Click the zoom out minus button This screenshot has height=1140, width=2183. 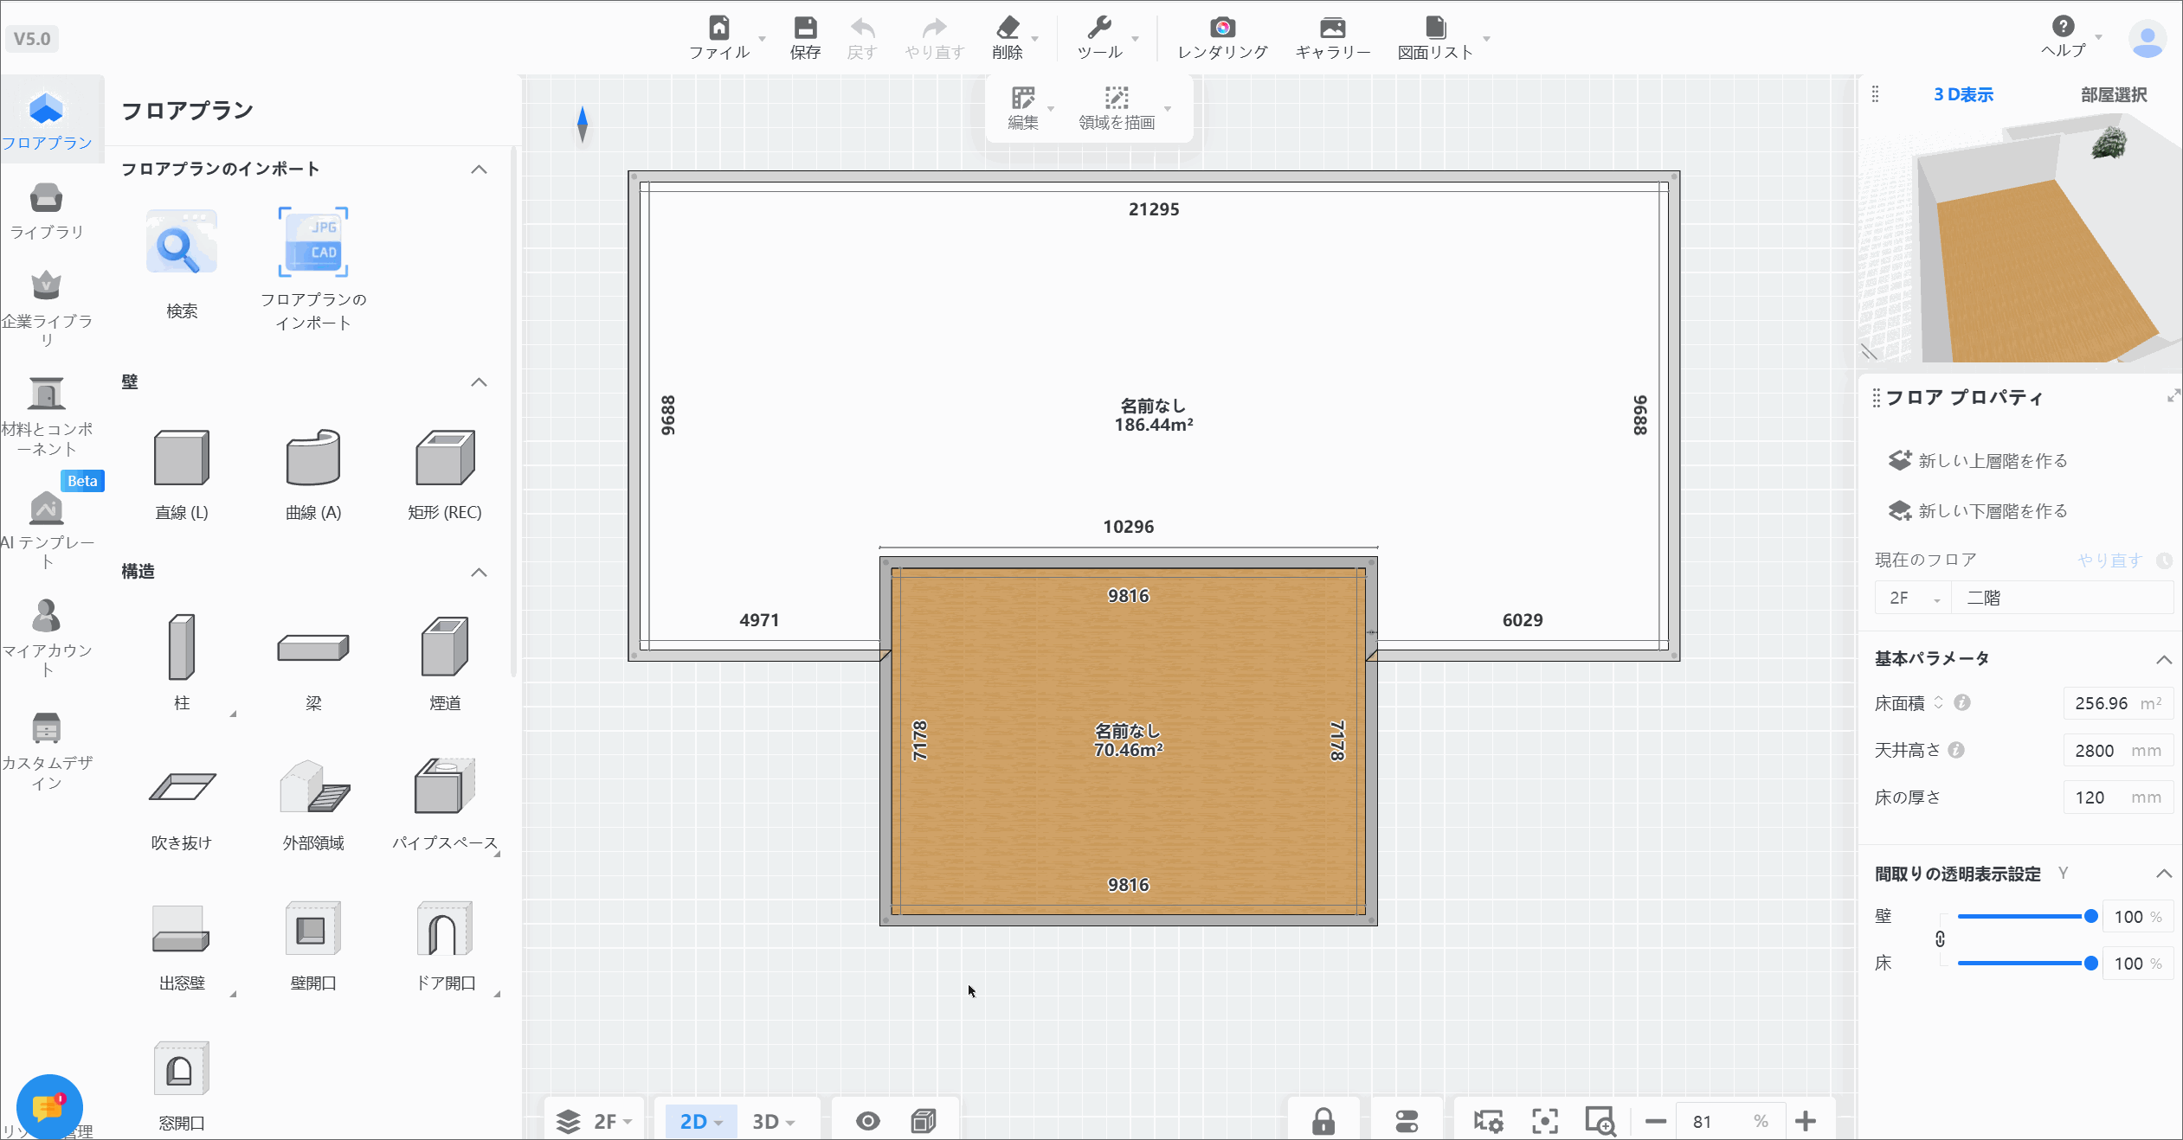(1655, 1121)
